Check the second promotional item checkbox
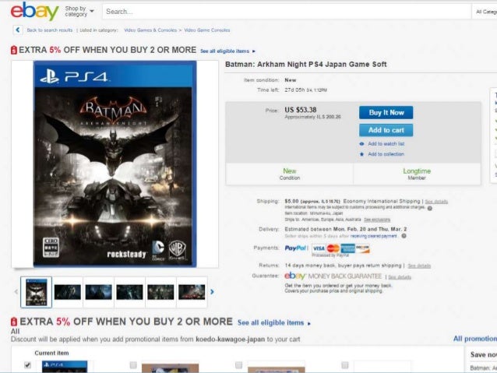 (133, 365)
